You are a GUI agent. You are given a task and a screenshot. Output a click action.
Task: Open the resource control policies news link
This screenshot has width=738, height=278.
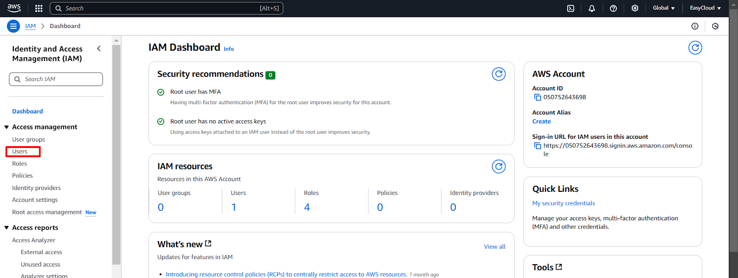pyautogui.click(x=286, y=274)
